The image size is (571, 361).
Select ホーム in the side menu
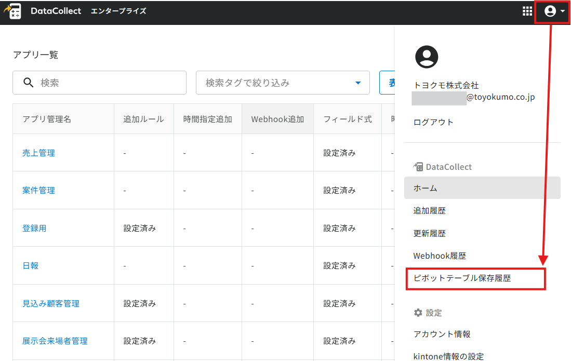(482, 188)
